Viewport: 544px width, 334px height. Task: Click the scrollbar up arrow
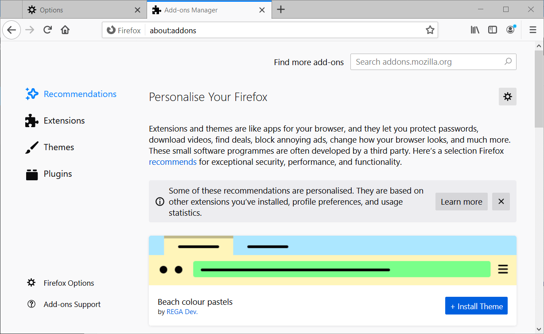click(539, 46)
